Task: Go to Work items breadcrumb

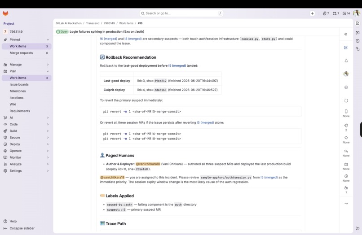Action: pos(126,23)
